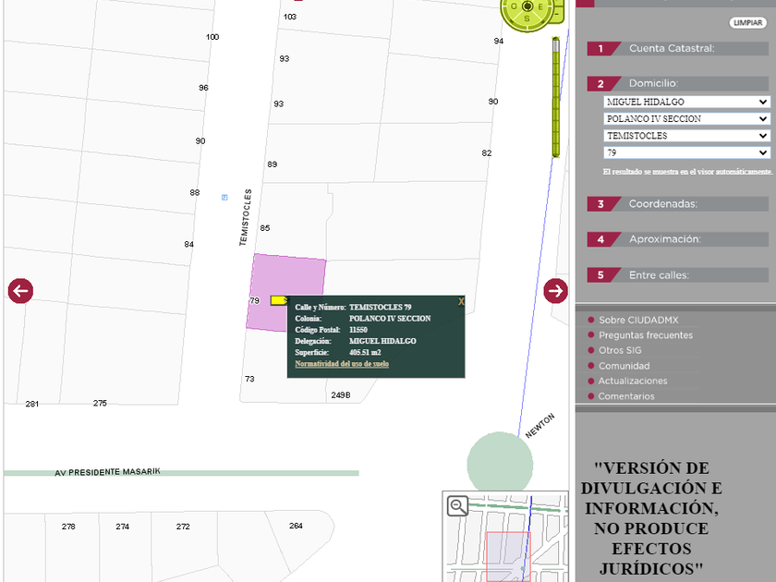Image resolution: width=776 pixels, height=582 pixels.
Task: Click the vertical zoom slider track
Action: pyautogui.click(x=556, y=99)
